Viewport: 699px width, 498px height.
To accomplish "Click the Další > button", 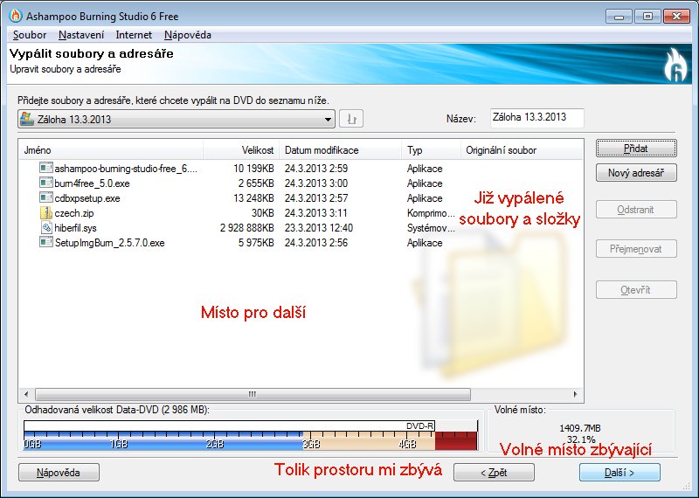I will [619, 472].
